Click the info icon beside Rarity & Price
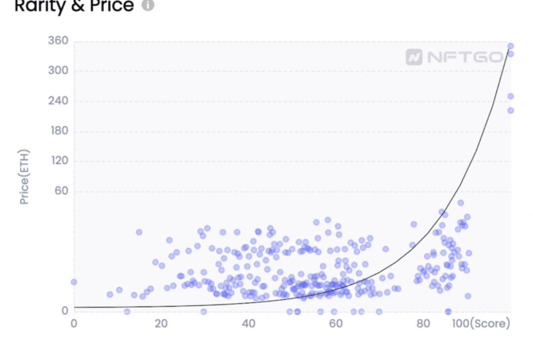 148,5
